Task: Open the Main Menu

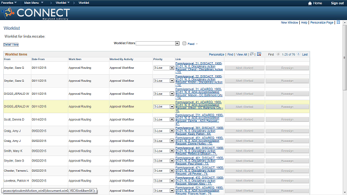Action: point(34,3)
